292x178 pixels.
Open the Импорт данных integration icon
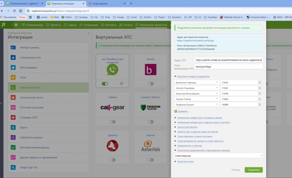coord(13,47)
